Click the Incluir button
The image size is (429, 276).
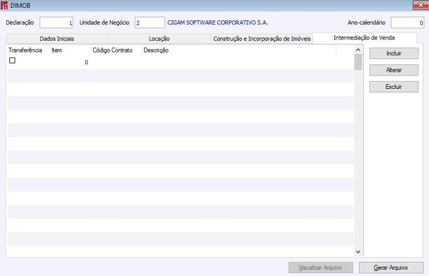pos(394,54)
